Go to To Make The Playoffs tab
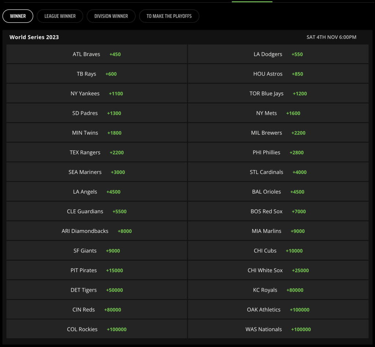 click(169, 16)
